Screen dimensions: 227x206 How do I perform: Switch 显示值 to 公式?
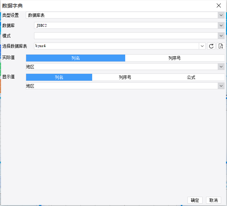(x=191, y=77)
